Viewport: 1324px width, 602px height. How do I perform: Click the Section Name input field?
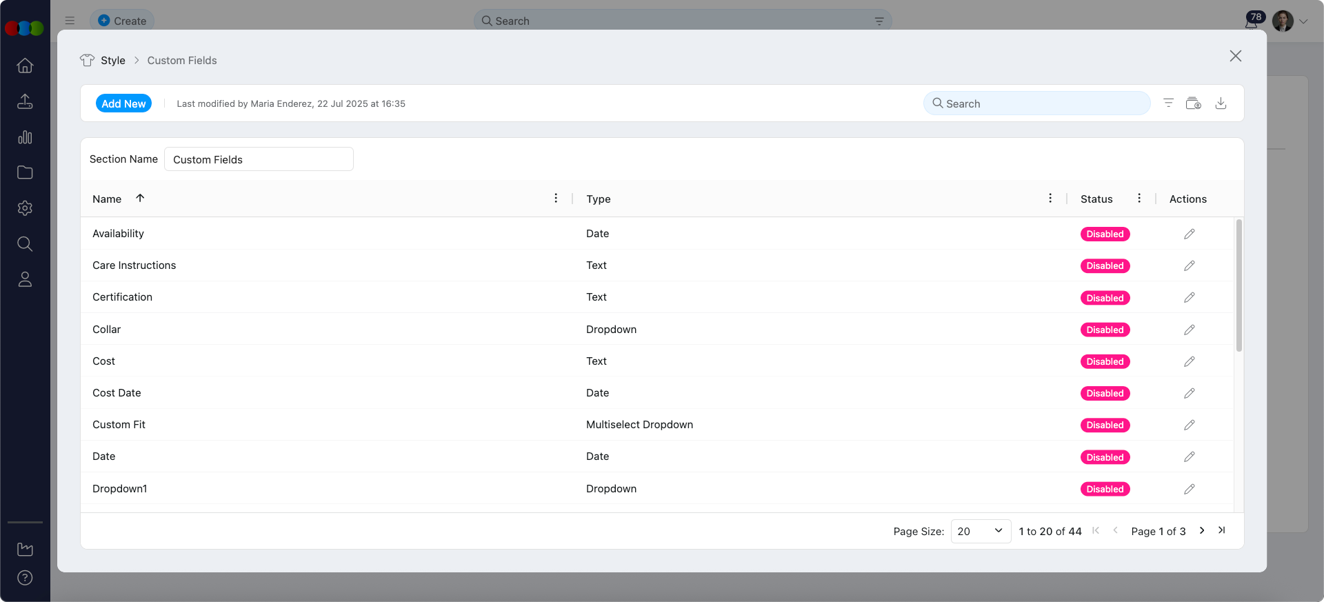pos(259,159)
